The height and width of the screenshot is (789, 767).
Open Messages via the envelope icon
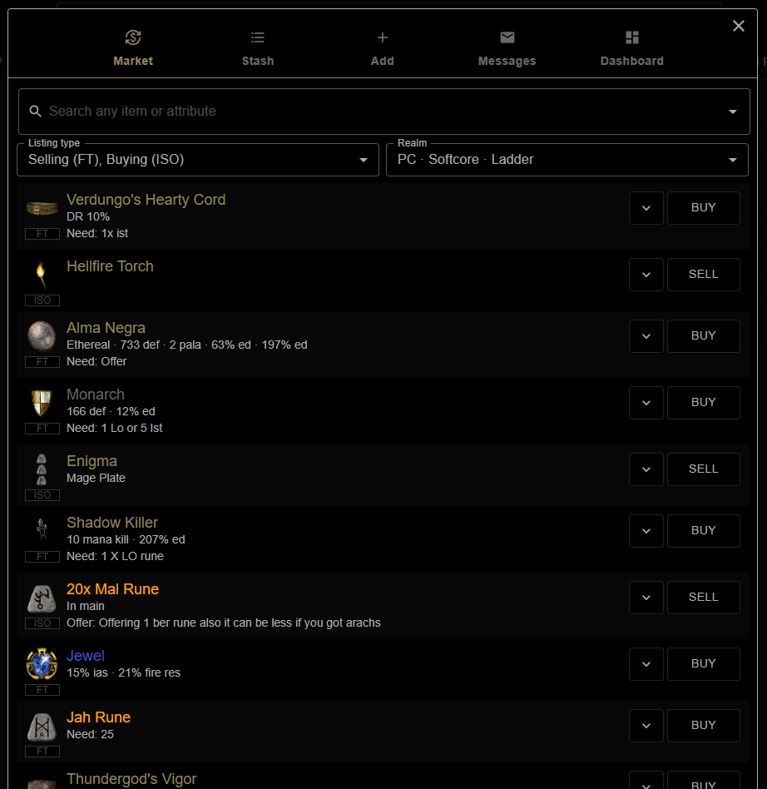[x=507, y=37]
